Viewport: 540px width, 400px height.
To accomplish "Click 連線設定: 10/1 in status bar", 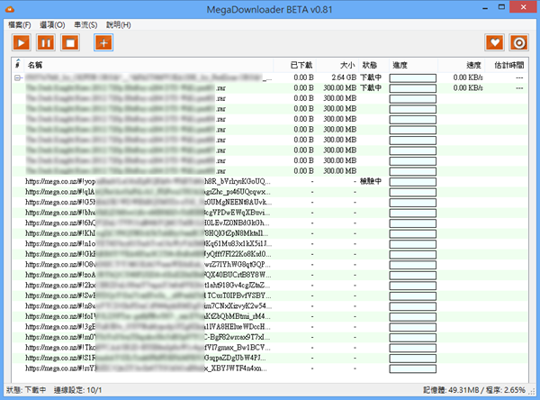I will [x=77, y=390].
